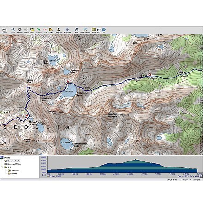Click the elevation readout in the status bar
This screenshot has width=203, height=203.
coord(197,179)
